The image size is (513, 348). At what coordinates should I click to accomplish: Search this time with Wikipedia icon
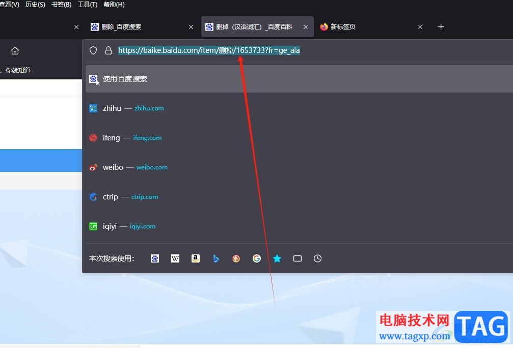click(175, 258)
